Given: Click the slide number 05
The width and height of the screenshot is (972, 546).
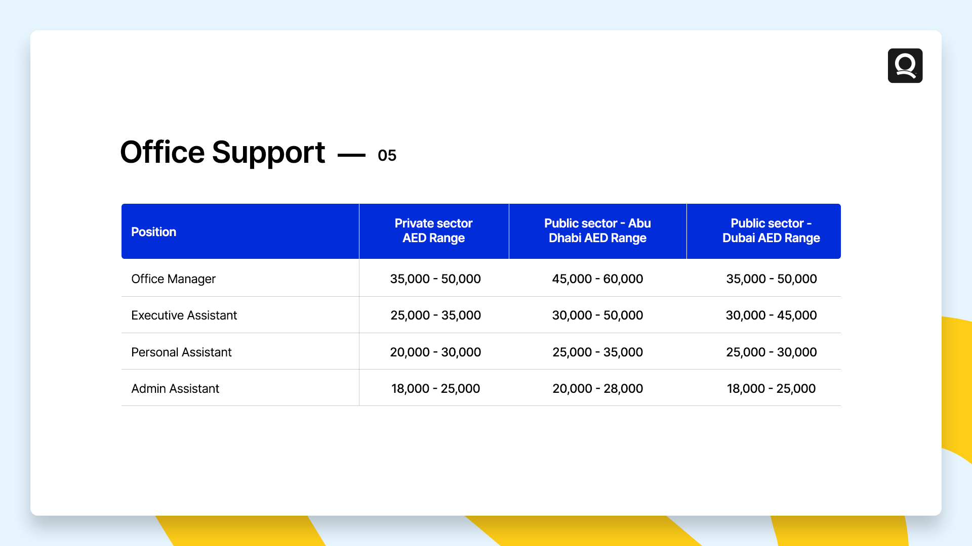Looking at the screenshot, I should (x=387, y=155).
